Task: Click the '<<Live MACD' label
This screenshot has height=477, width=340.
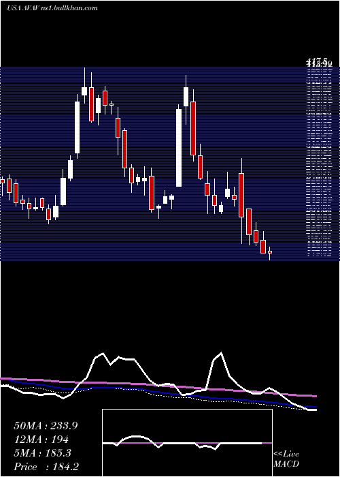Action: point(286,459)
